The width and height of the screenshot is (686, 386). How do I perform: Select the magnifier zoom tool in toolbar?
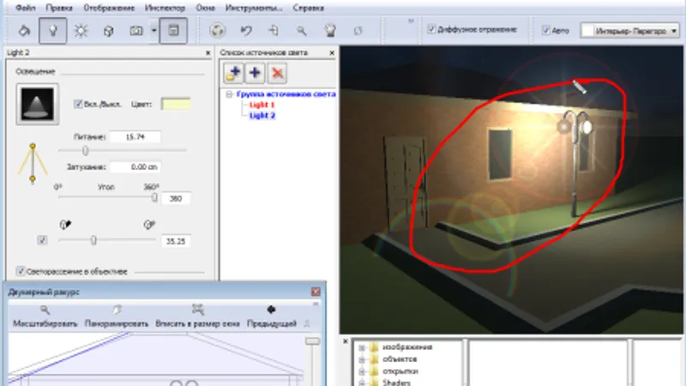pyautogui.click(x=302, y=31)
